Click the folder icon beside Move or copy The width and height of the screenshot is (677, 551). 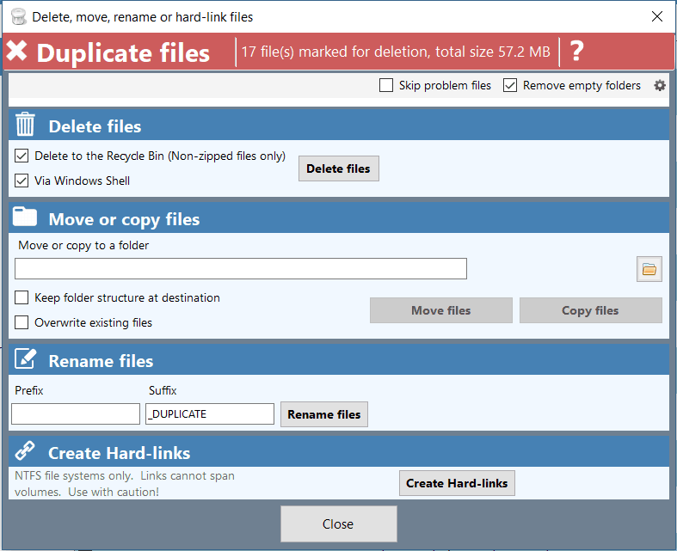(x=25, y=217)
